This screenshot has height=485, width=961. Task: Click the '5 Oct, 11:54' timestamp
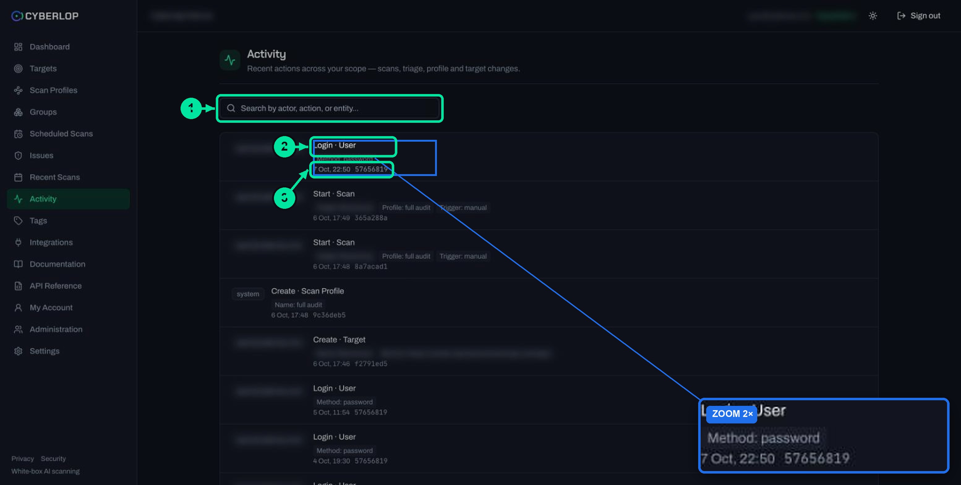(x=331, y=412)
